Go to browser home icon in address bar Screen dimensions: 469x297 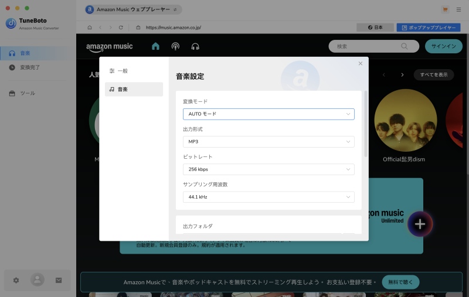click(x=90, y=28)
